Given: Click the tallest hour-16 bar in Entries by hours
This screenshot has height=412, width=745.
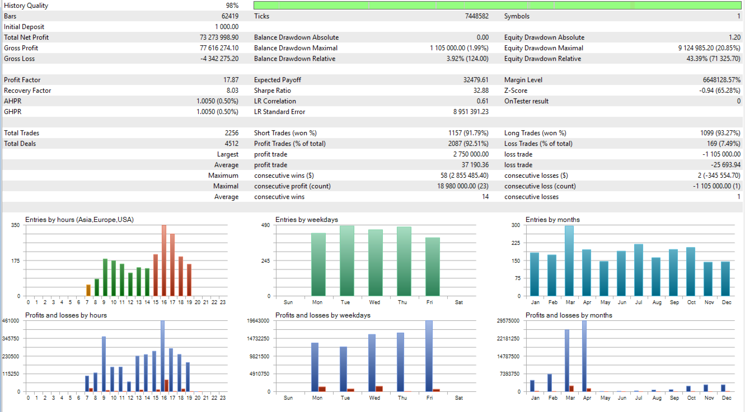Looking at the screenshot, I should [x=164, y=261].
